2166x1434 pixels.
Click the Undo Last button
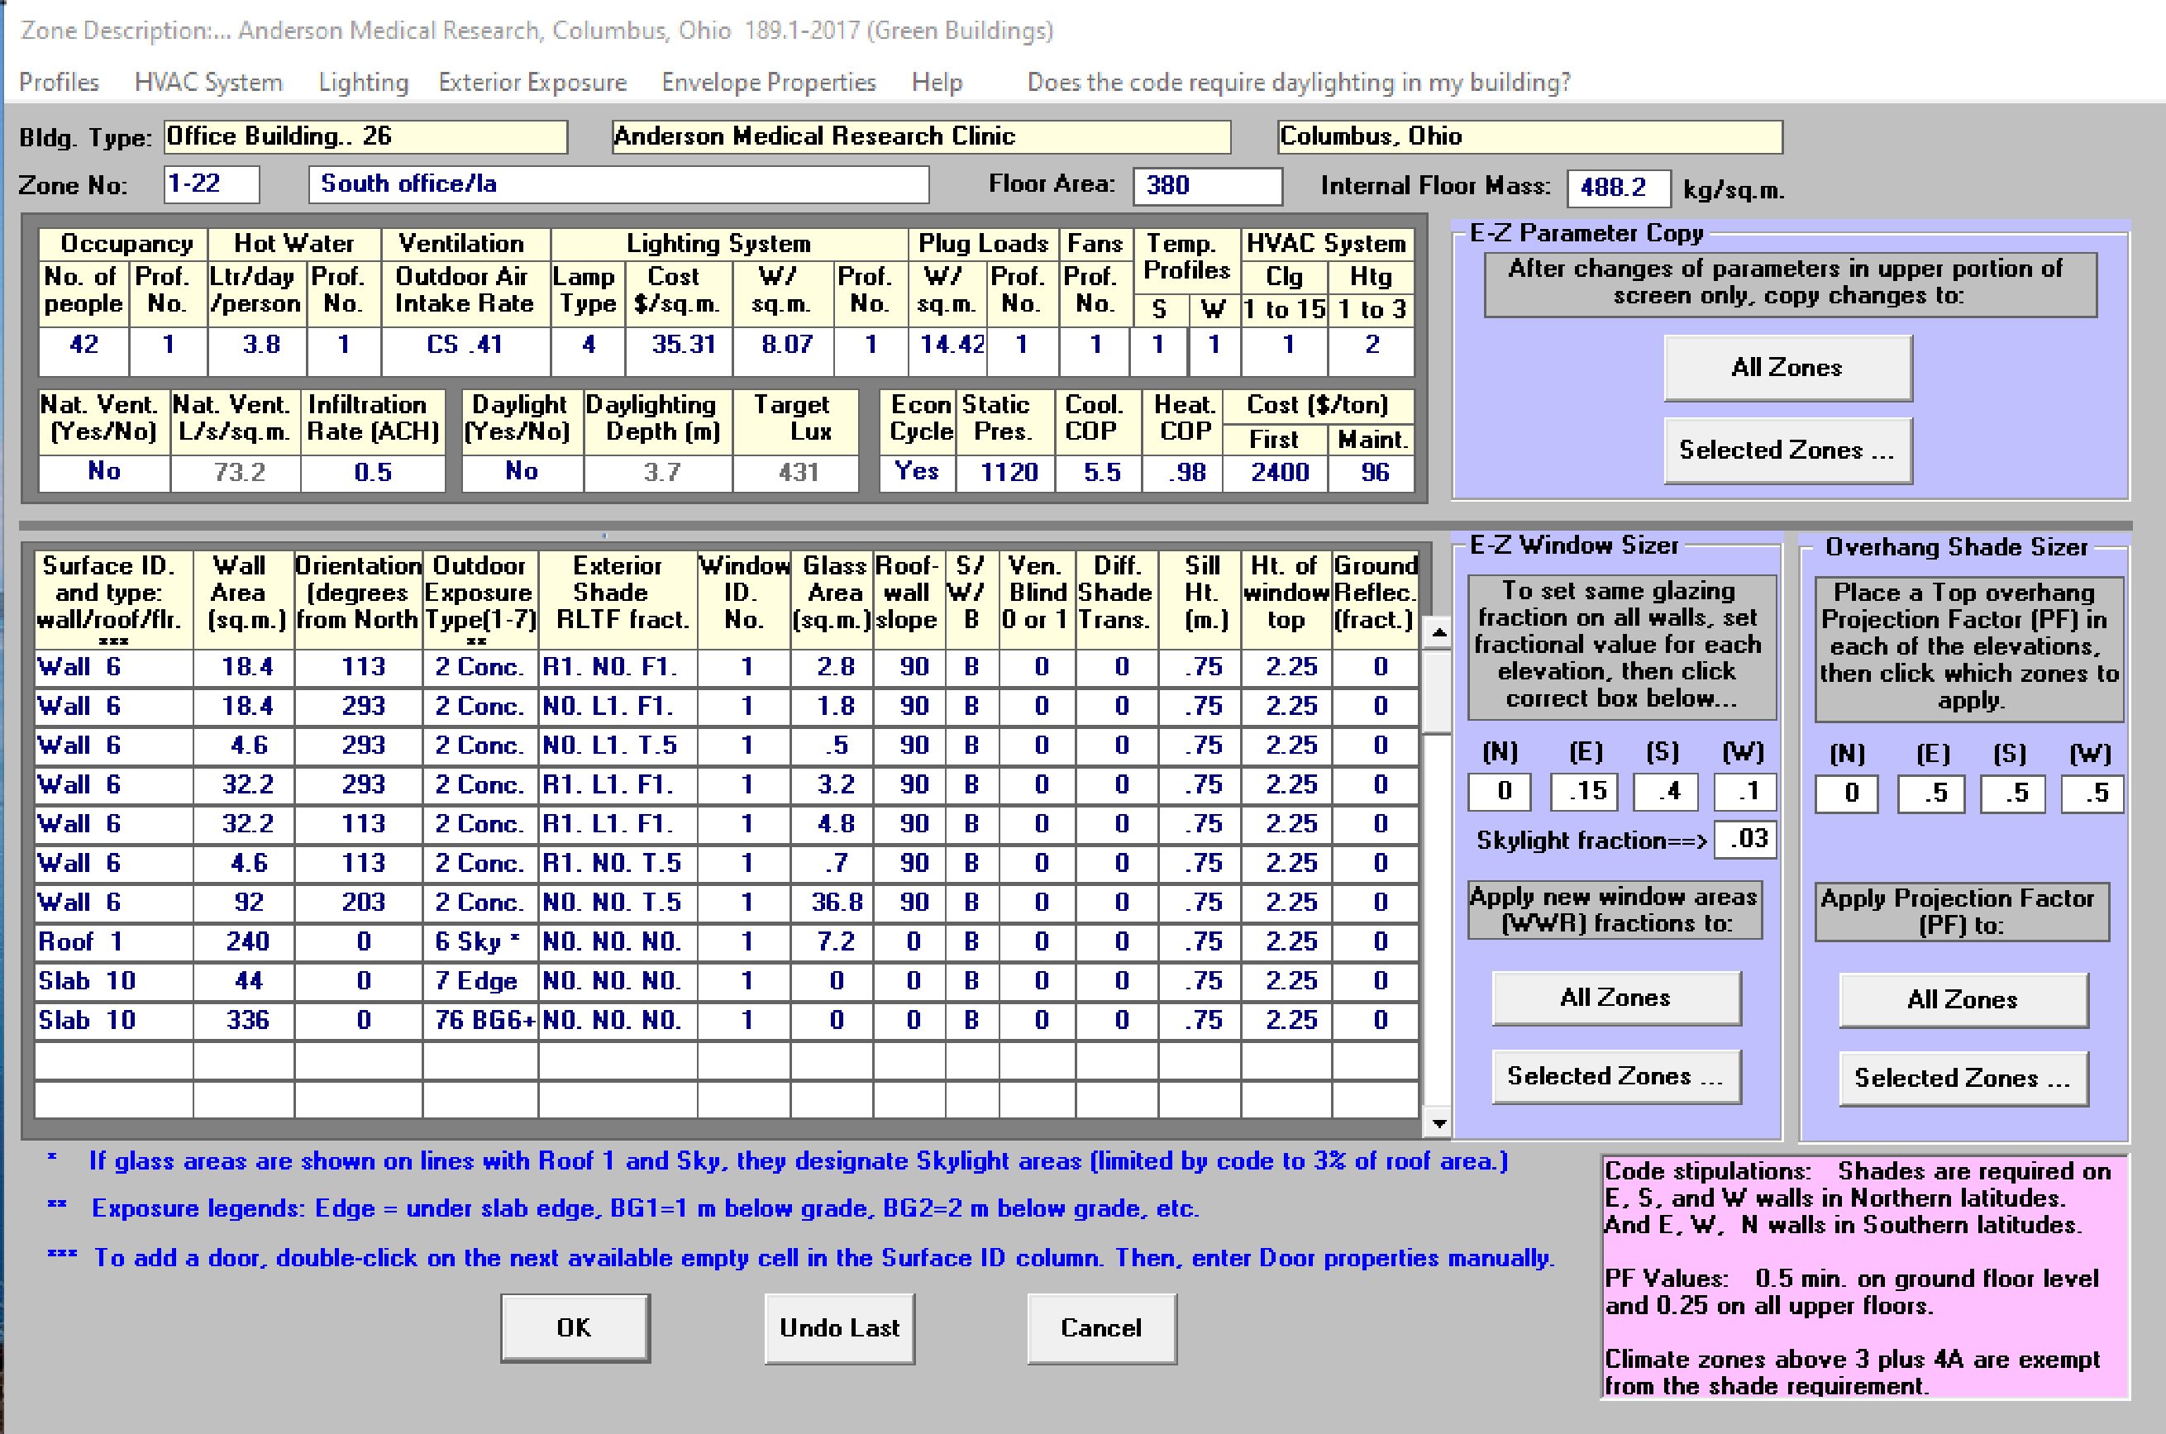tap(840, 1328)
